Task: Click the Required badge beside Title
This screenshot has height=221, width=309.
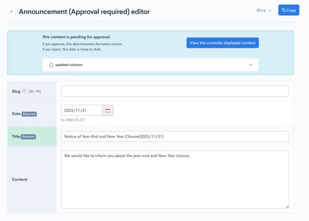Action: pyautogui.click(x=28, y=137)
